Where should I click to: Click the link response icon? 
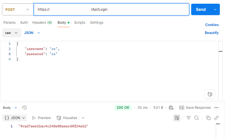216,118
